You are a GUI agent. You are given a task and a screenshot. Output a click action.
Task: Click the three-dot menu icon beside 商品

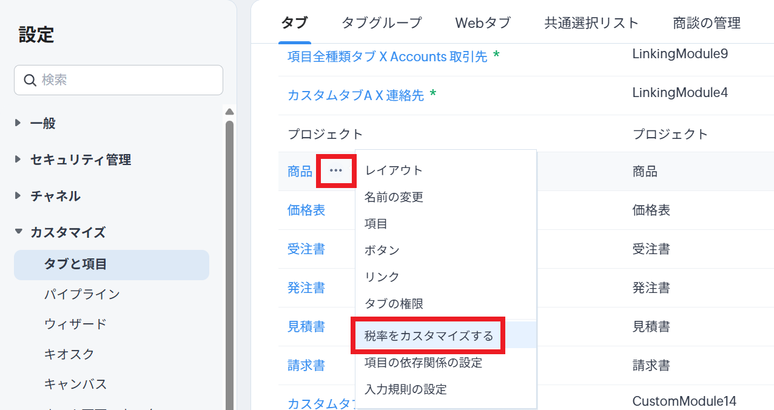coord(335,171)
